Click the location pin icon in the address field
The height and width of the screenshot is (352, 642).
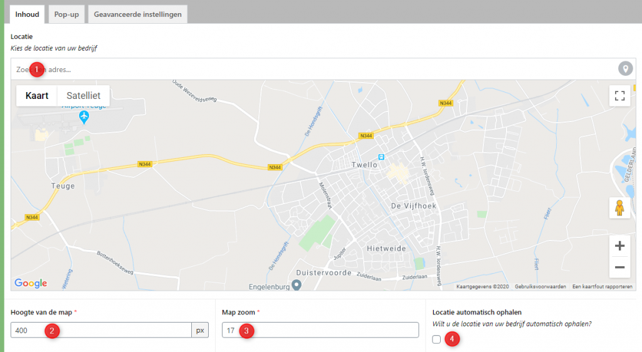click(624, 69)
